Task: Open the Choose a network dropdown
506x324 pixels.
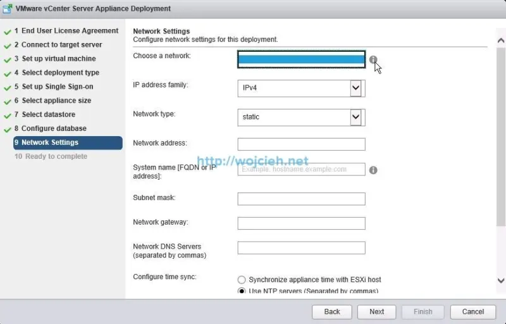Action: [302, 59]
